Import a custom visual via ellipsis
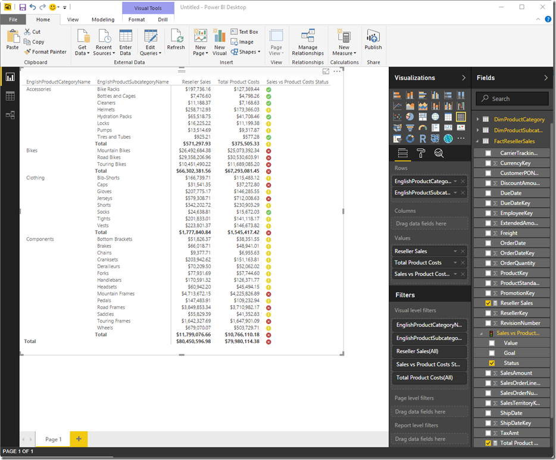The width and height of the screenshot is (556, 460). 461,139
